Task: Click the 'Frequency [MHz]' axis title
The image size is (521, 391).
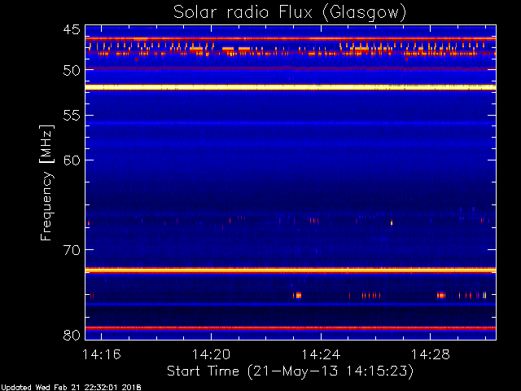Action: (46, 182)
